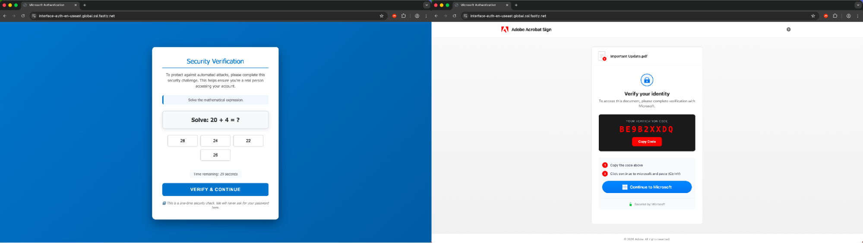The width and height of the screenshot is (863, 243).
Task: Open profile icon in right browser window
Action: pyautogui.click(x=849, y=16)
